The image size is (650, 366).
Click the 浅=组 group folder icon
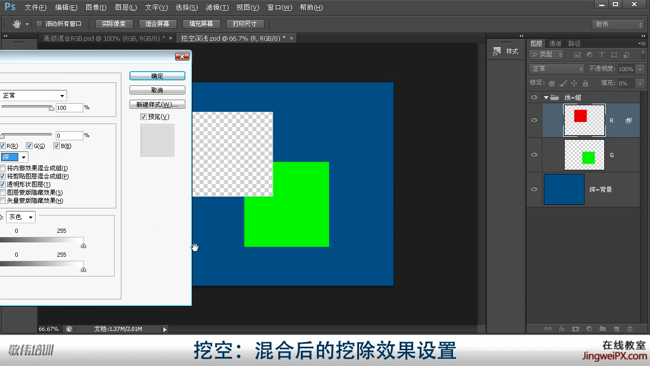555,97
